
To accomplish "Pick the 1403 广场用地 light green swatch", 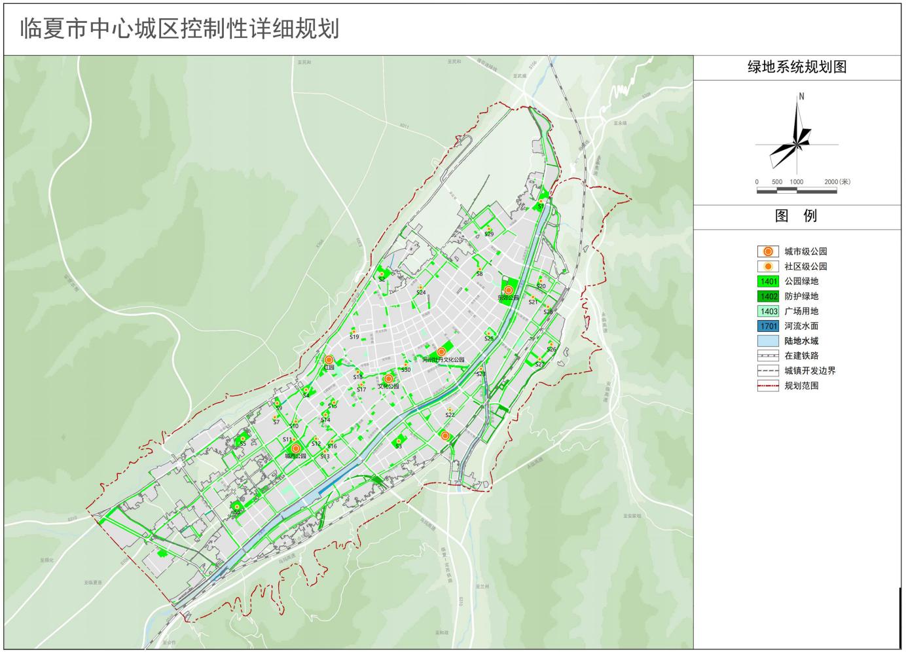I will (768, 312).
